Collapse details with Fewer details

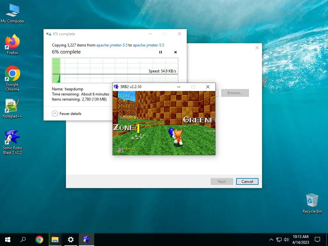[x=67, y=114]
